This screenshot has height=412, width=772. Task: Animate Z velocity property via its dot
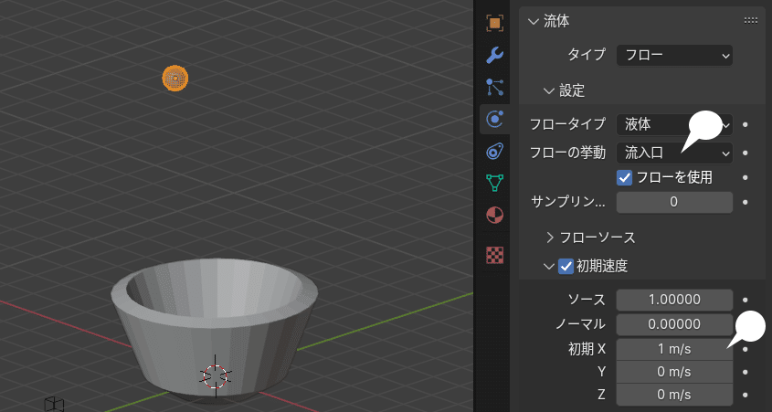(x=746, y=395)
